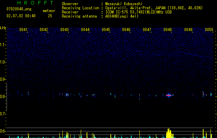Click time marker 0047

point(147,30)
